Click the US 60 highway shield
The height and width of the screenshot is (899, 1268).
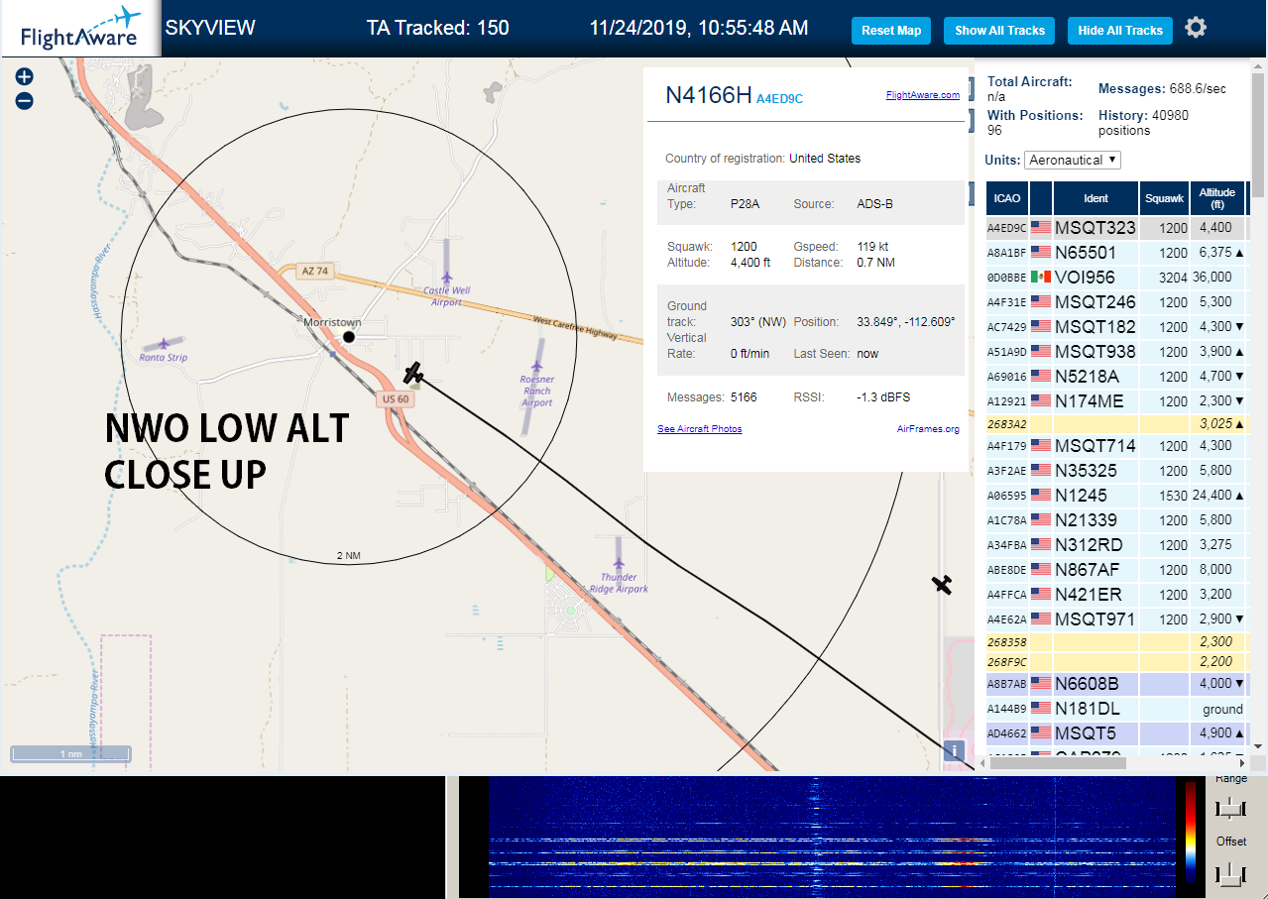click(x=395, y=398)
